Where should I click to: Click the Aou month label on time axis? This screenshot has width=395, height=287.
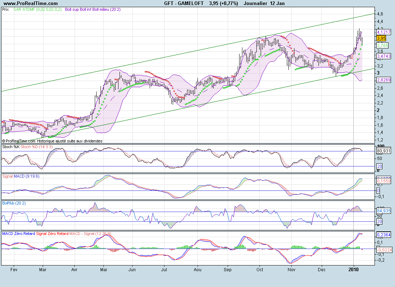point(197,270)
